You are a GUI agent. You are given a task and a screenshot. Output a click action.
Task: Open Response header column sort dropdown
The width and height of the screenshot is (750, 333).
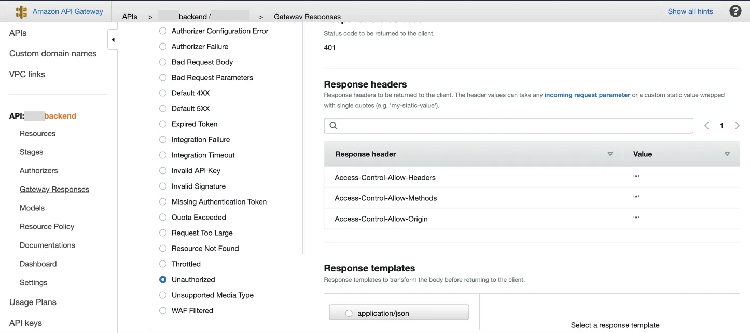610,154
